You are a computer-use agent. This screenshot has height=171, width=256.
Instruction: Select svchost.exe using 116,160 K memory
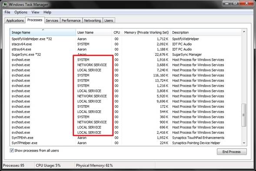click(x=125, y=75)
